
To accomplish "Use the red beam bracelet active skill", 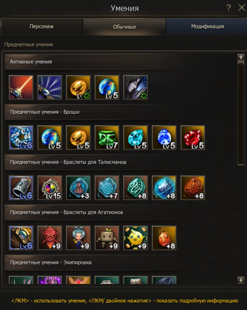I will pos(21,87).
